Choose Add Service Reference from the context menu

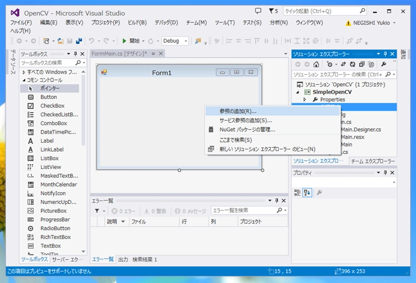tap(273, 120)
